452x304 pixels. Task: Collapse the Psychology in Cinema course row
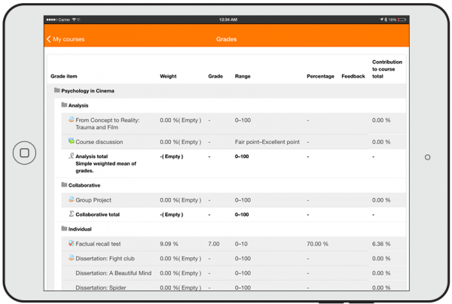pyautogui.click(x=87, y=91)
